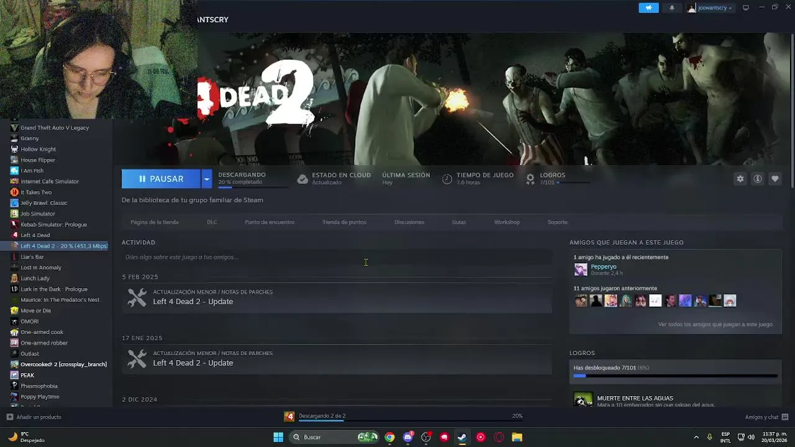The image size is (795, 447).
Task: Open the Guías tab
Action: [x=459, y=222]
